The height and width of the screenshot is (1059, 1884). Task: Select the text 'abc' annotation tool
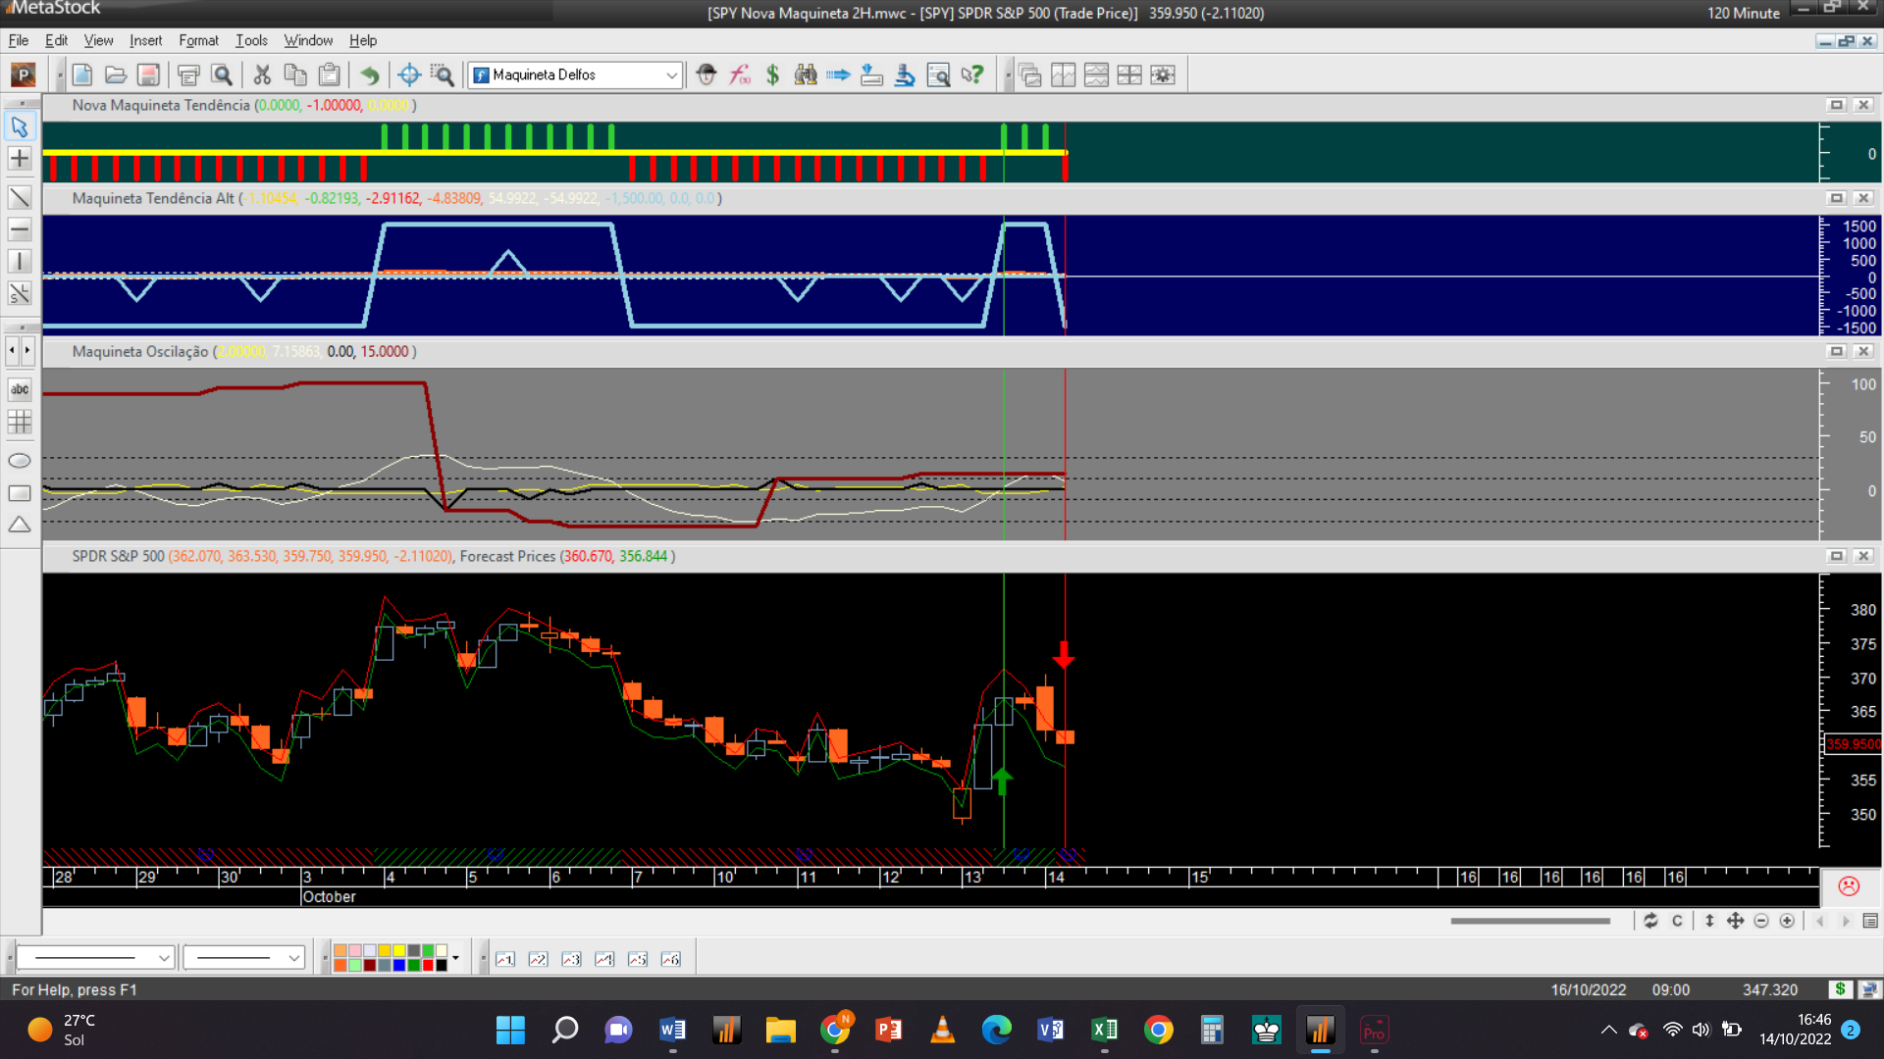coord(20,389)
